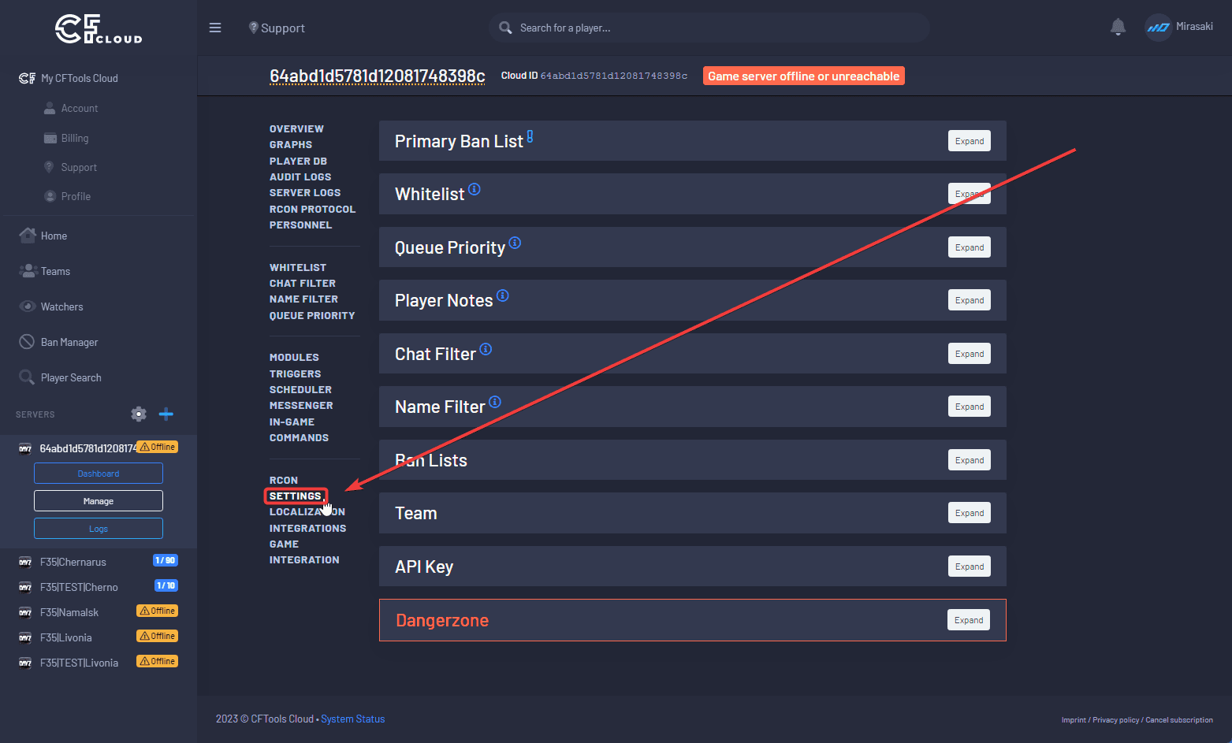Click Player Notes info icon
The image size is (1232, 743).
pos(503,295)
